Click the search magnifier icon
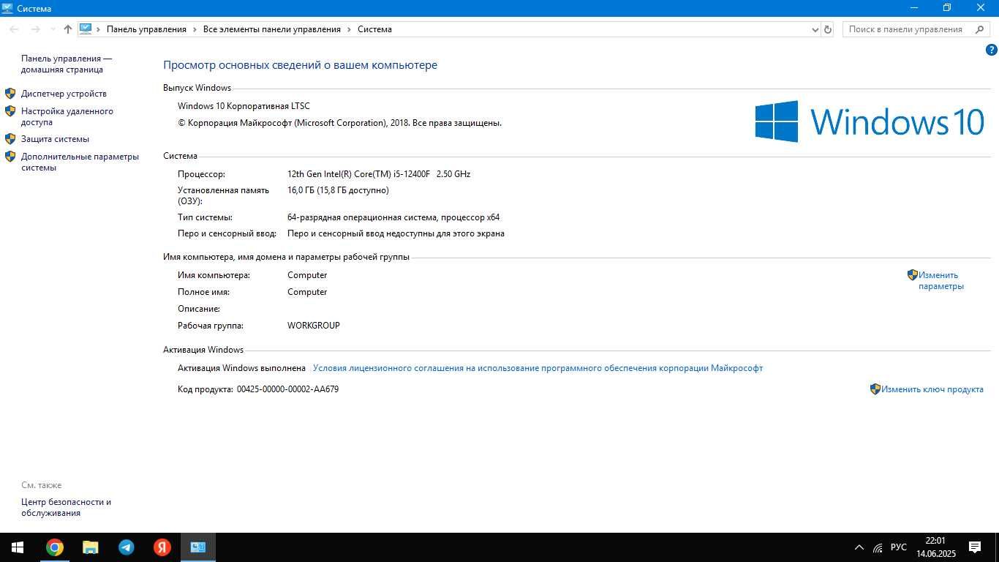This screenshot has height=562, width=999. (x=980, y=29)
